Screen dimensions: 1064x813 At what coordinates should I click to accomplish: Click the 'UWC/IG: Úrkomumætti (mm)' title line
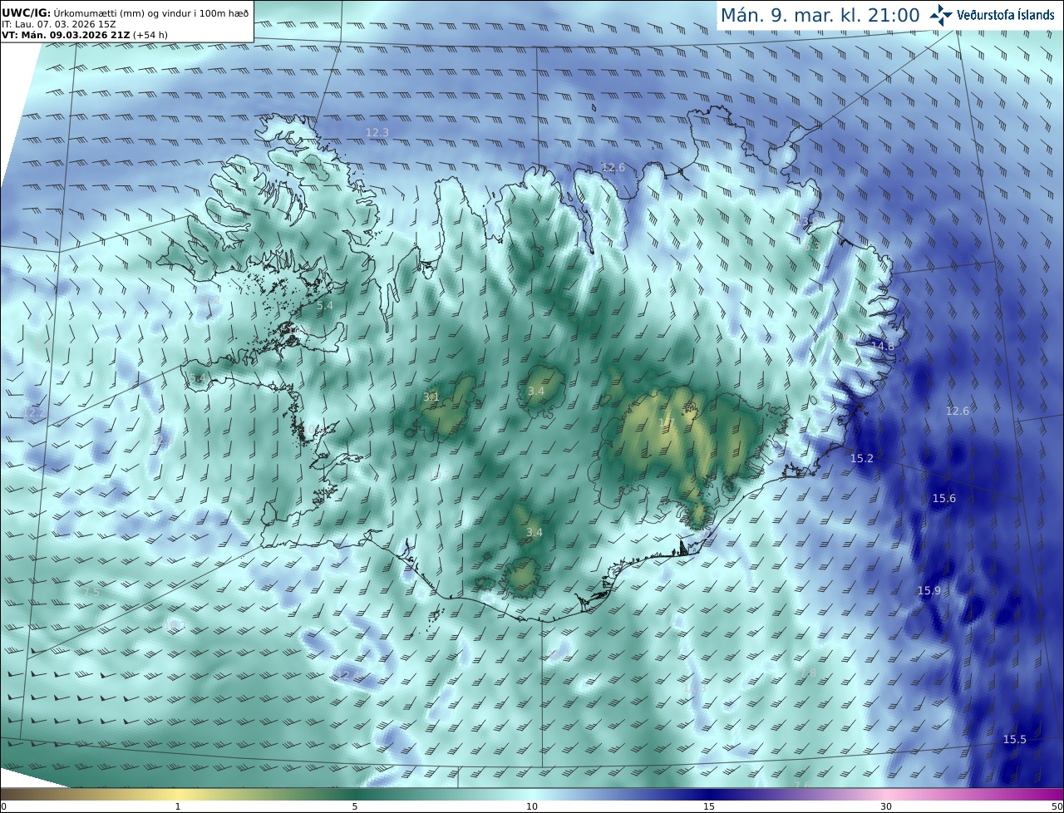click(125, 12)
